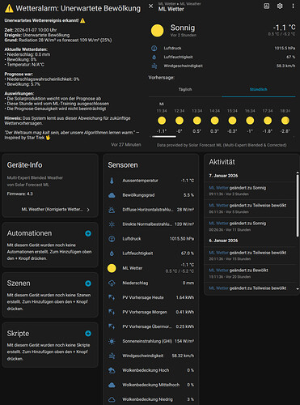Click the Bewölkungsgrad value 5.5 %

click(188, 195)
